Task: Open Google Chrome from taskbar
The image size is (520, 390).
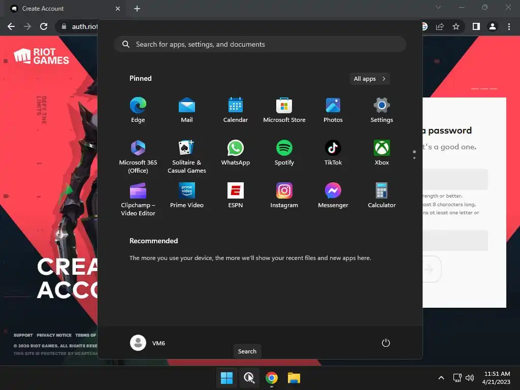Action: pos(272,378)
